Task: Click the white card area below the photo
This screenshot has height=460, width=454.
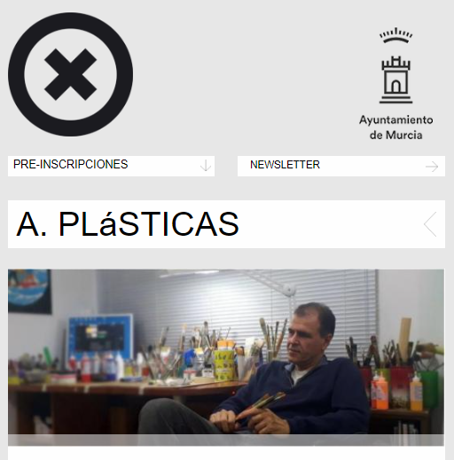Action: click(226, 453)
